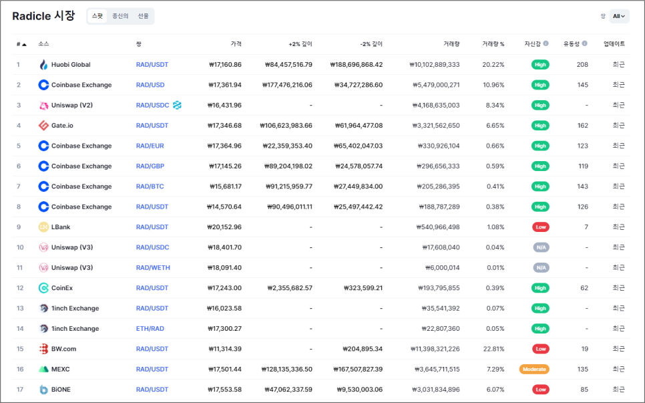645x403 pixels.
Task: Click the Coinbase logo in the RAD/EUR row
Action: pos(43,146)
